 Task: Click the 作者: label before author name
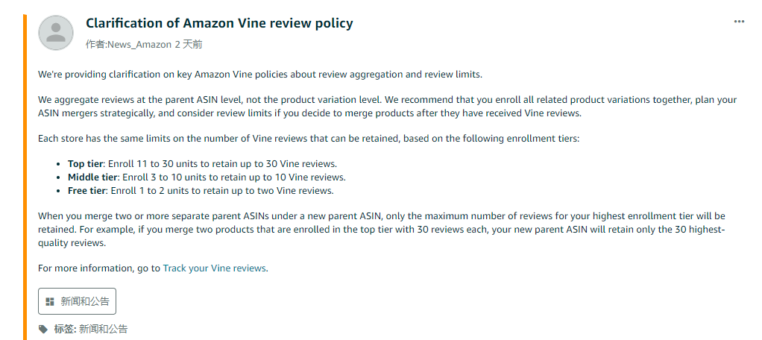coord(96,45)
